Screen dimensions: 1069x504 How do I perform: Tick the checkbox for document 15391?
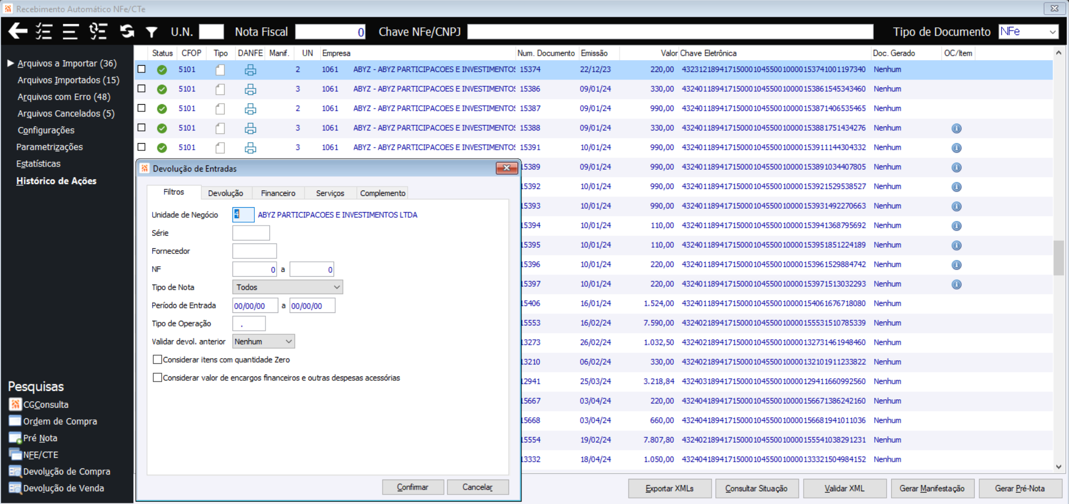(142, 147)
